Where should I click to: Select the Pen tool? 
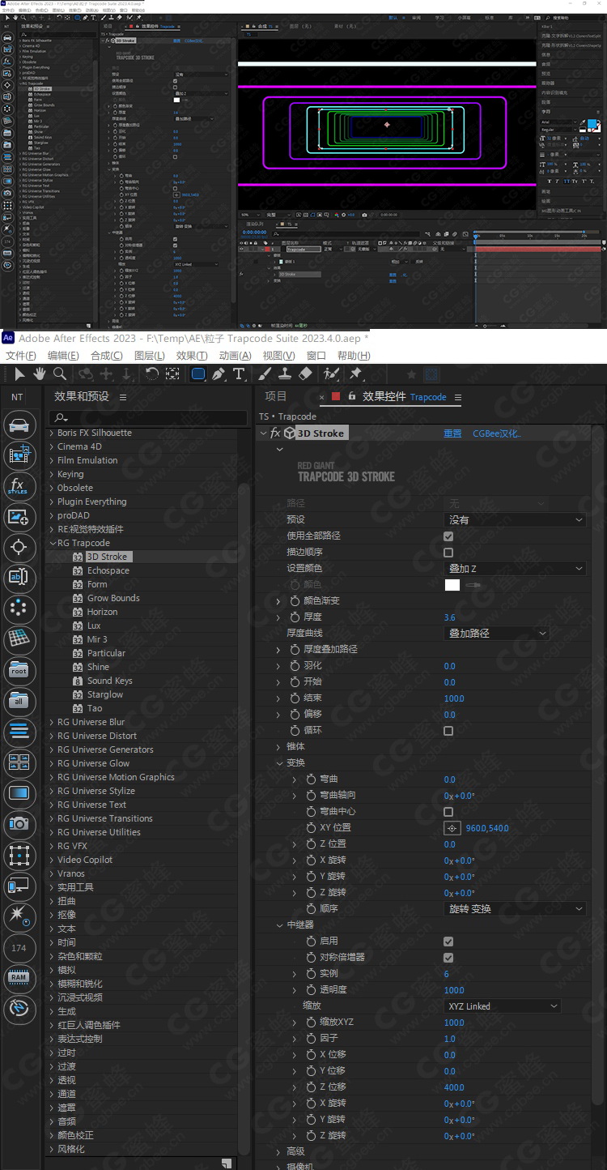click(219, 374)
